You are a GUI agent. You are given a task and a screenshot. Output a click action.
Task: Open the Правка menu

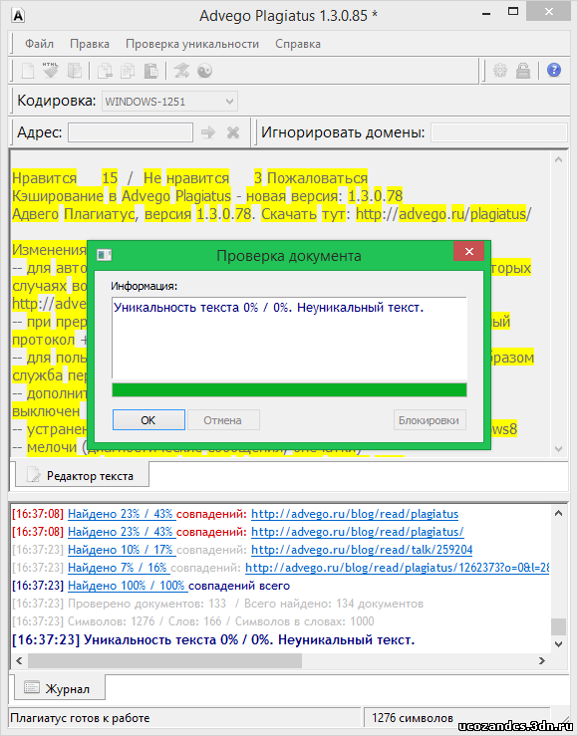[90, 44]
